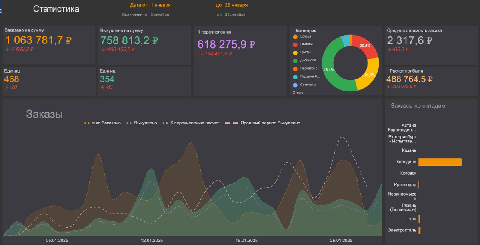Click the 'Рязань (Тюшевское)' warehouse label

click(403, 207)
